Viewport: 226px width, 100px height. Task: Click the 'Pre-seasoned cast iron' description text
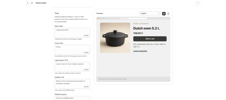[149, 45]
